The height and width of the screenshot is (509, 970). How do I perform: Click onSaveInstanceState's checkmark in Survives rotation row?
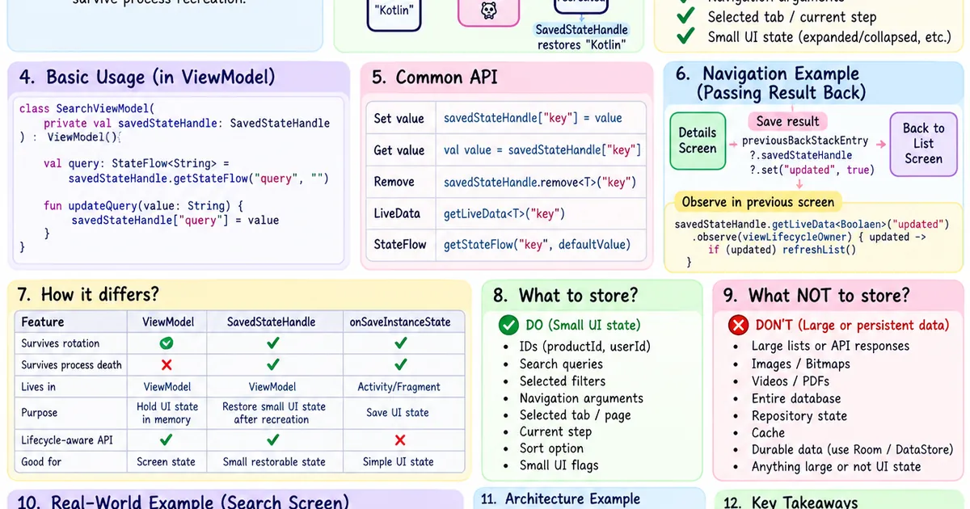(x=399, y=343)
